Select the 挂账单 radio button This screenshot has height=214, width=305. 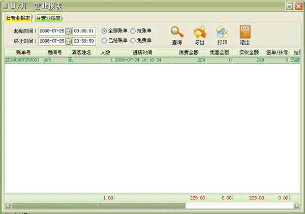tap(133, 31)
